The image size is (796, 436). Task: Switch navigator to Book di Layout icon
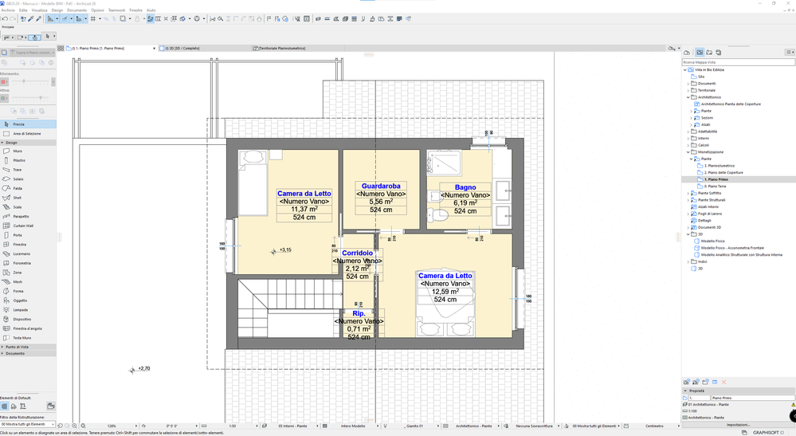709,53
